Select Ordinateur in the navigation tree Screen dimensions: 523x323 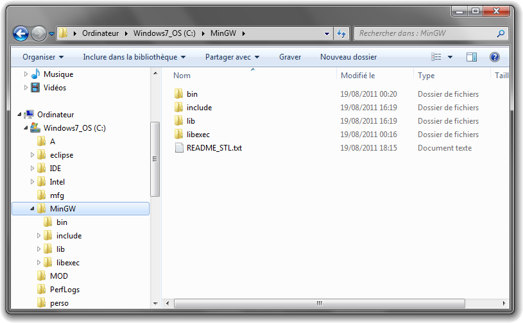55,115
